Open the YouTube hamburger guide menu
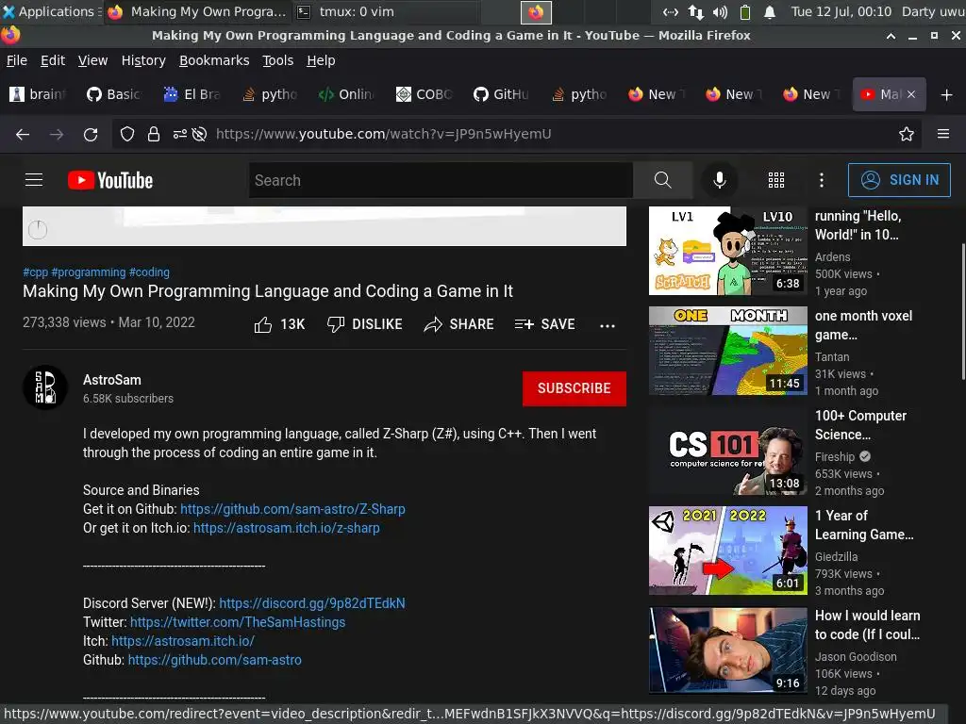 [x=34, y=180]
